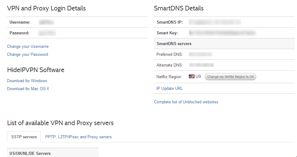The height and width of the screenshot is (157, 297).
Task: Click the SmartDNS IP: label
Action: (x=170, y=22)
